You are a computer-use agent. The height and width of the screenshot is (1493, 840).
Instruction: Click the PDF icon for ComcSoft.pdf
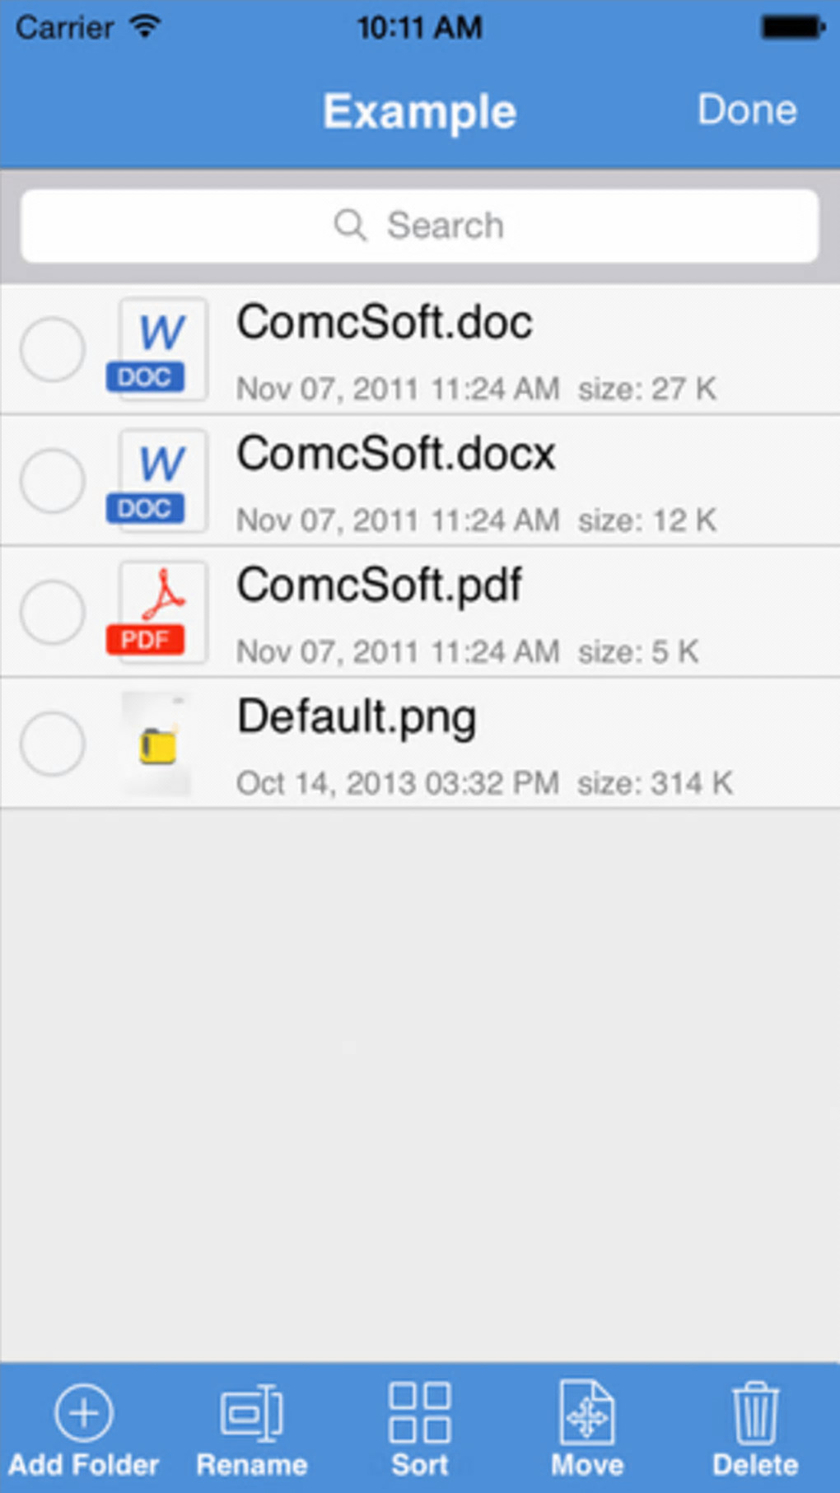156,612
